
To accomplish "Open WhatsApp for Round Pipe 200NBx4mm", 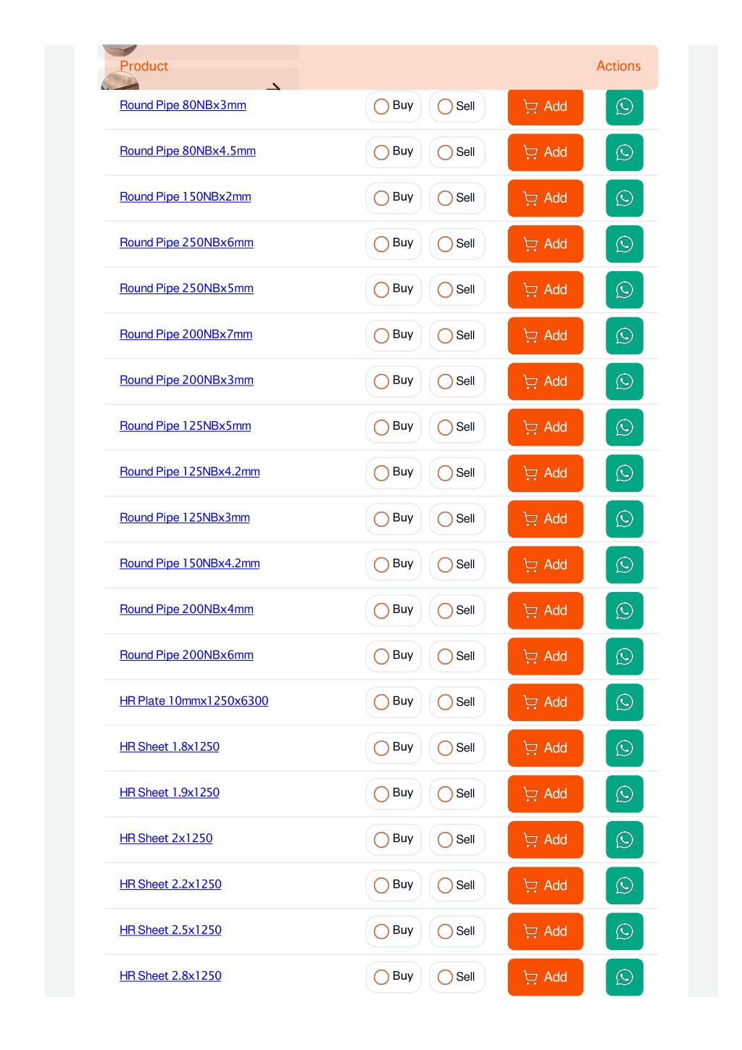I will point(624,611).
